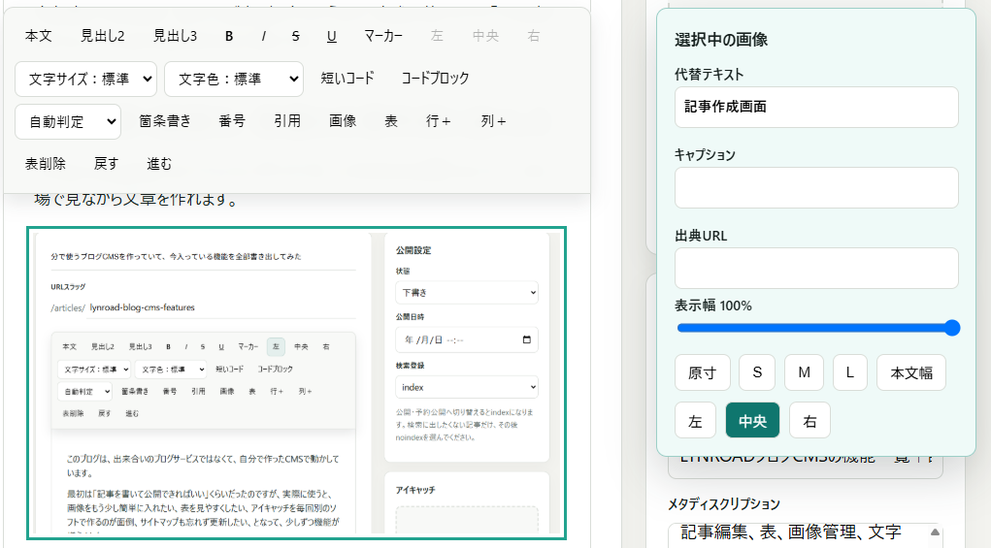The height and width of the screenshot is (548, 991).
Task: Toggle underline formatting (U)
Action: pos(331,36)
